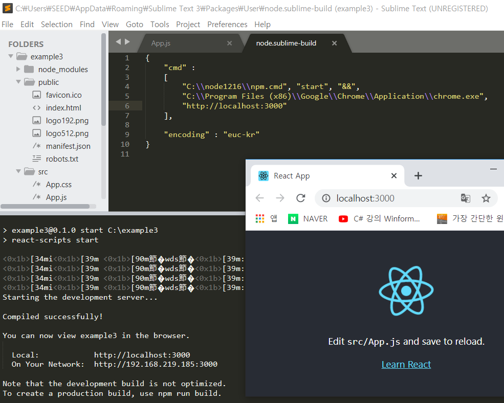504x403 pixels.
Task: Open a new Chrome tab
Action: tap(418, 175)
